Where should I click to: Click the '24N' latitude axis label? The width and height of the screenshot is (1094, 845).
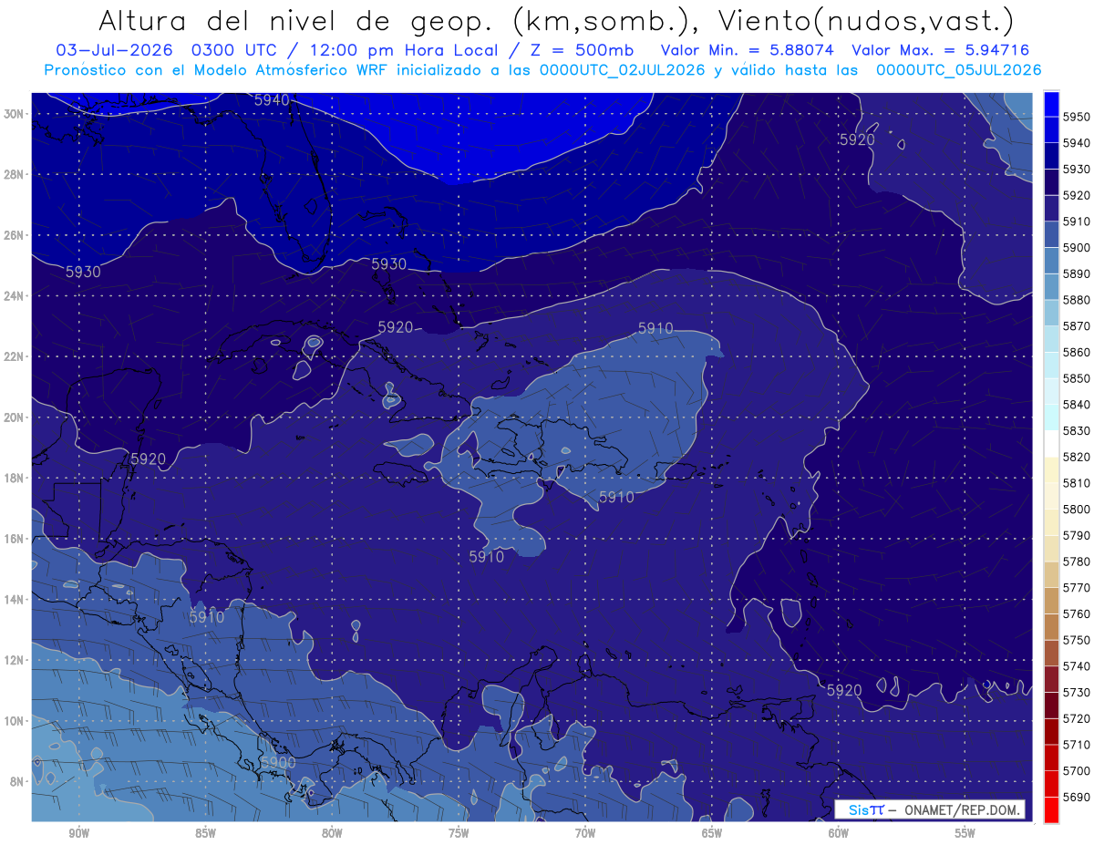[x=15, y=296]
